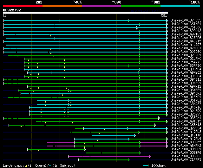This screenshot has height=168, width=203.
Task: Click the cyan 100char scale bar
Action: pos(146,165)
